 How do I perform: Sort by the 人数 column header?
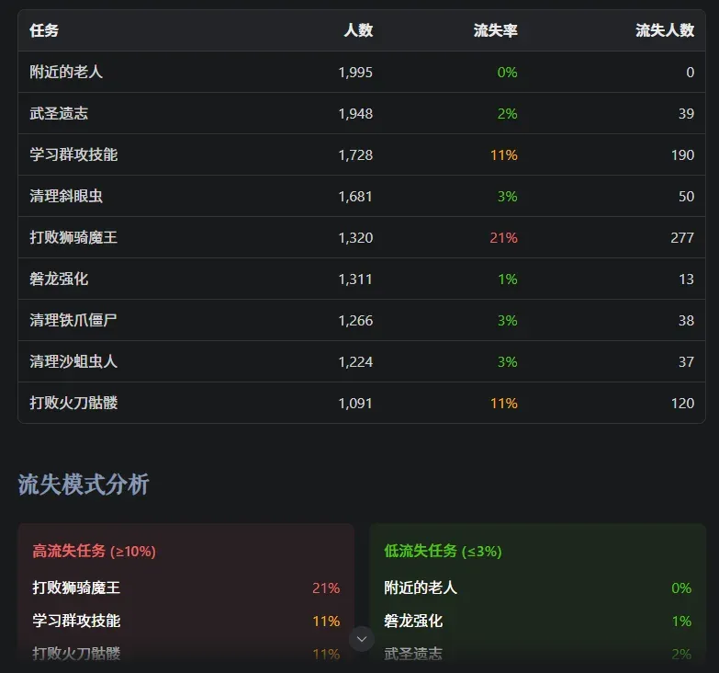point(358,30)
